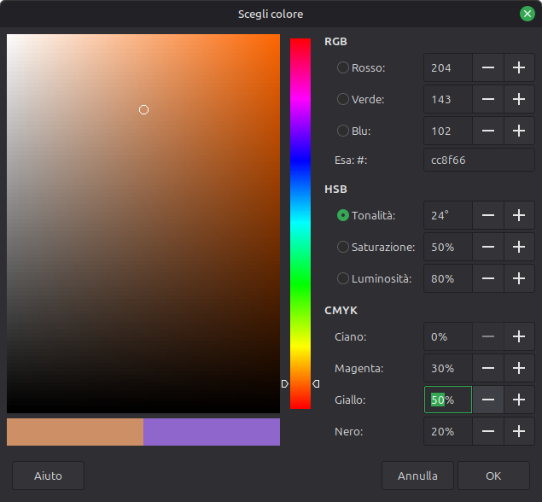This screenshot has height=502, width=542.
Task: Increase the Ciano percentage with plus
Action: (518, 336)
